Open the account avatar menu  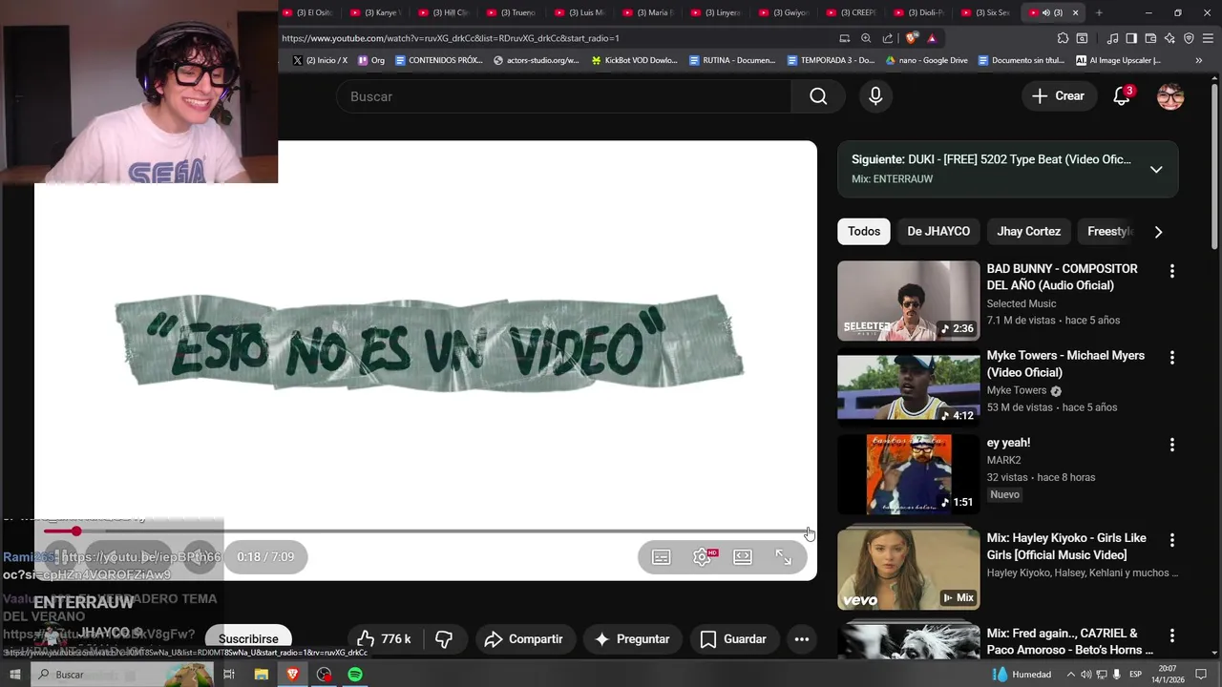click(x=1170, y=96)
